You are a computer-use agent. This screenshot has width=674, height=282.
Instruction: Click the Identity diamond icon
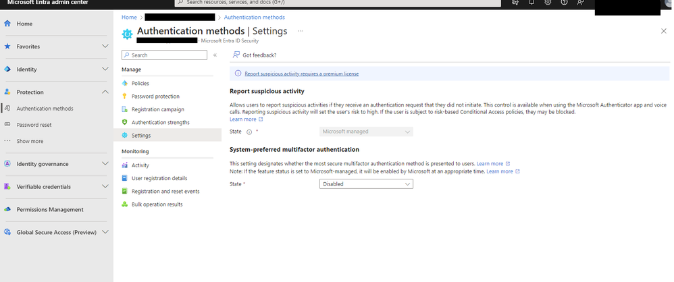pos(7,69)
